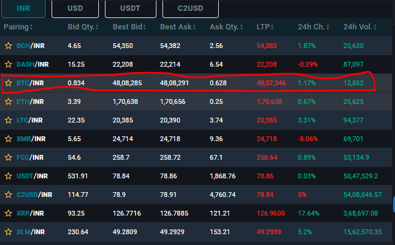Sort by the Best Bid column
Viewport: 395px width, 245px height.
(x=129, y=27)
